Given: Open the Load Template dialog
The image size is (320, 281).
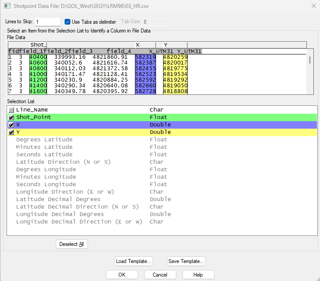Looking at the screenshot, I should click(x=134, y=261).
